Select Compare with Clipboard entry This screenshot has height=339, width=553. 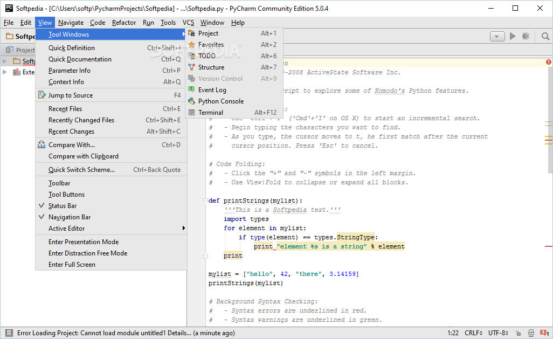111,156
